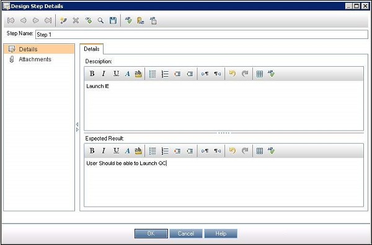This screenshot has height=245, width=372.
Task: Set left-to-right text direction in Description
Action: 205,74
